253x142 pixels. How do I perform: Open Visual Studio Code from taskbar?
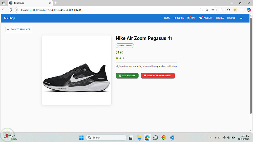[x=172, y=138]
